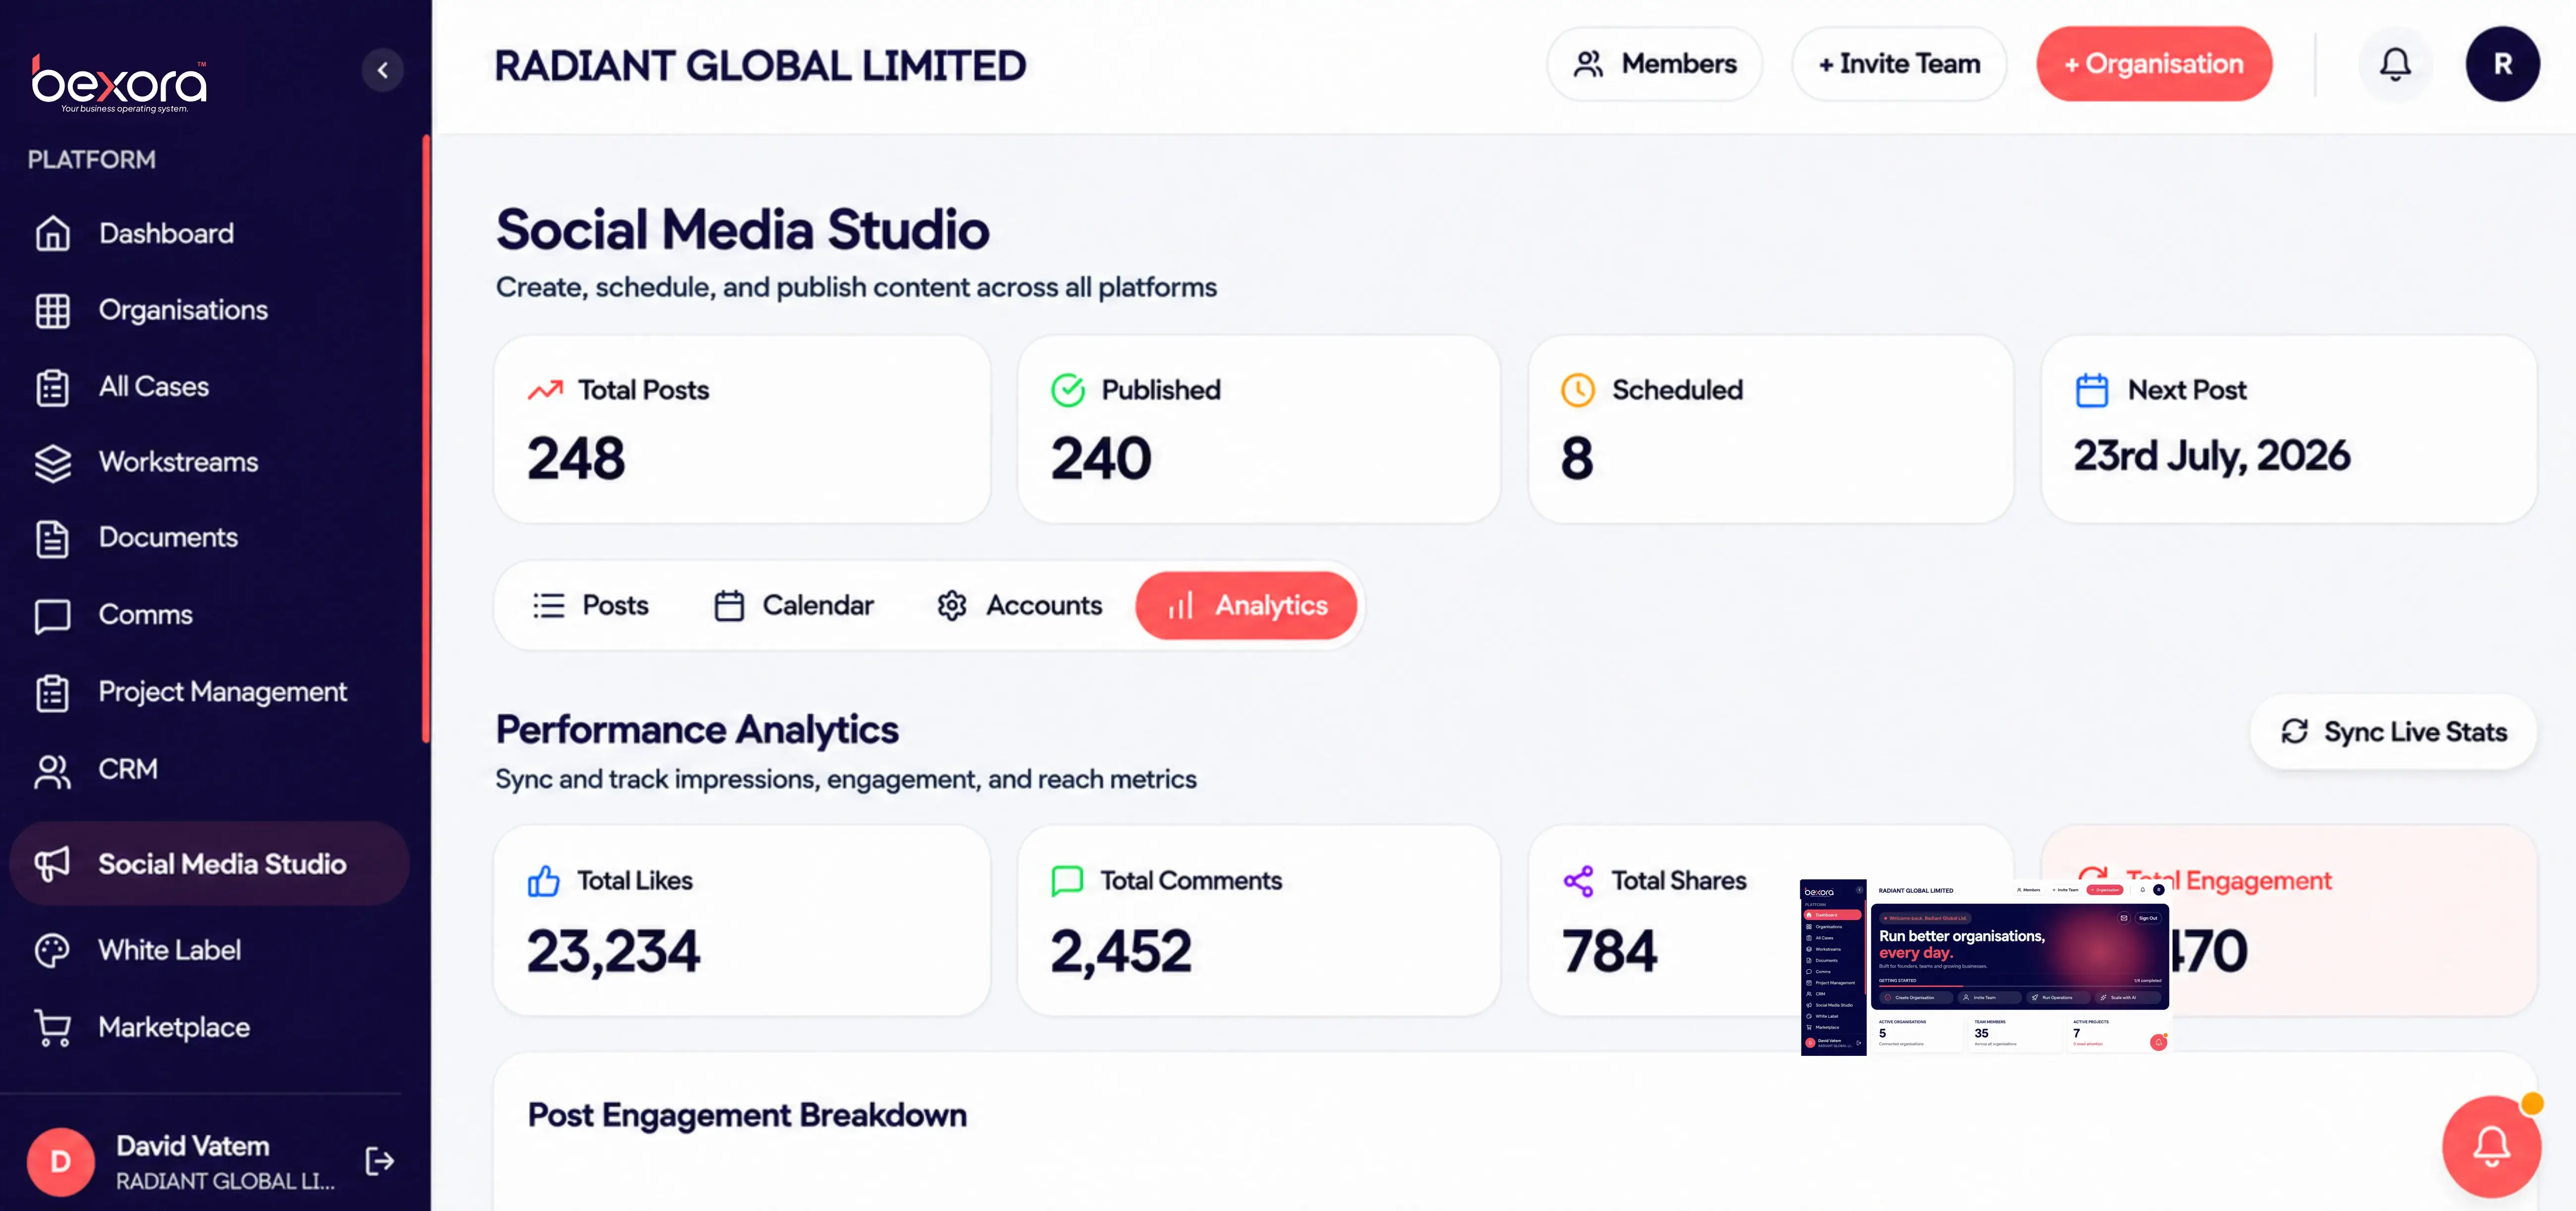The width and height of the screenshot is (2576, 1211).
Task: Click the Performance Analytics heading
Action: (x=697, y=730)
